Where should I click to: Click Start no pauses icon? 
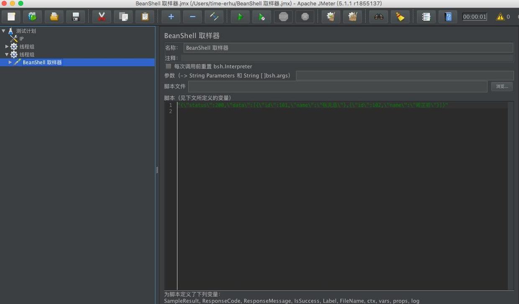tap(262, 17)
